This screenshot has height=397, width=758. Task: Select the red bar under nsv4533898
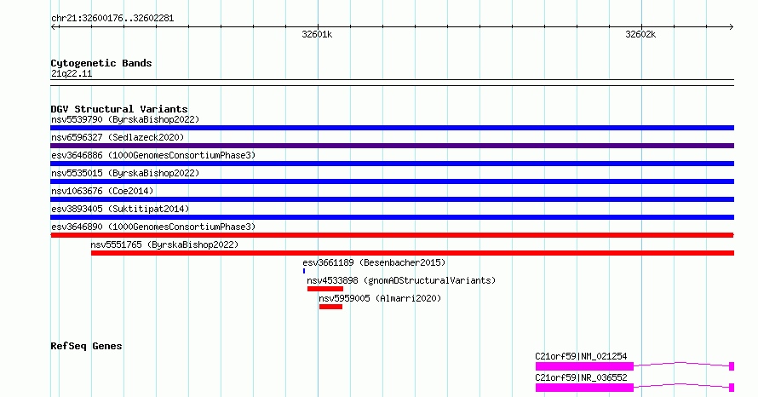(324, 289)
